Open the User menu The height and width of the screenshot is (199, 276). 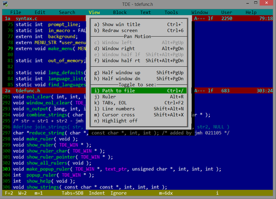(x=227, y=13)
